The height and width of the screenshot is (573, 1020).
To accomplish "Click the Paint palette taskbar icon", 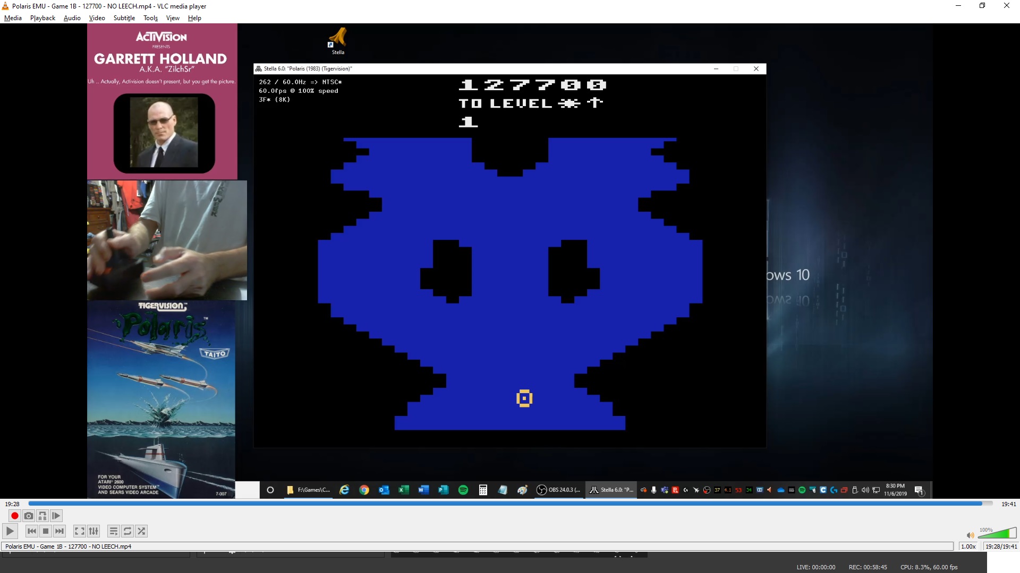I will click(522, 490).
